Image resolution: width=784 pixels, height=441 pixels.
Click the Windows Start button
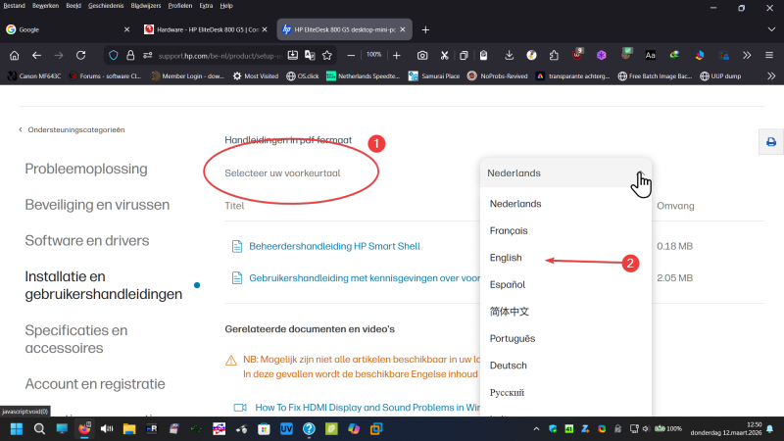coord(16,429)
